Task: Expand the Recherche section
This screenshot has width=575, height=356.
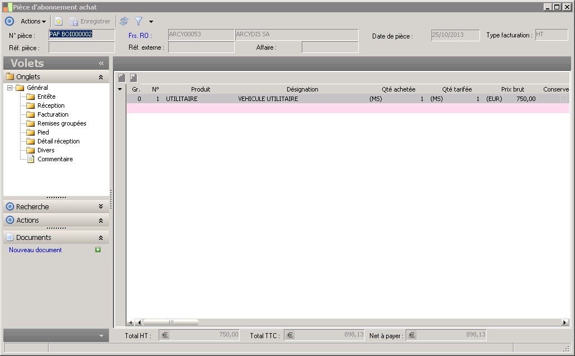Action: point(101,207)
